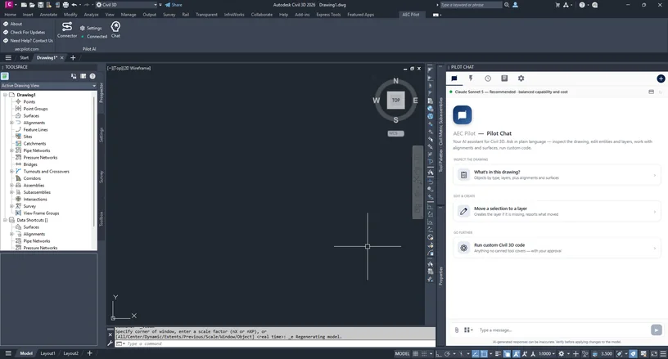
Task: Toggle polar tracking in status bar
Action: (447, 353)
